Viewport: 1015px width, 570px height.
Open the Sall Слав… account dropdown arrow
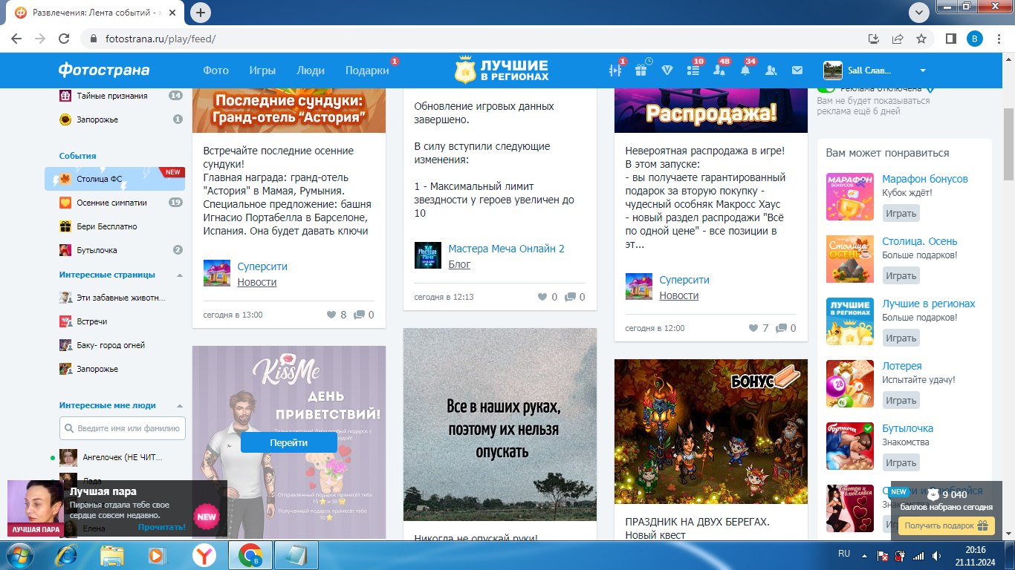pos(923,71)
